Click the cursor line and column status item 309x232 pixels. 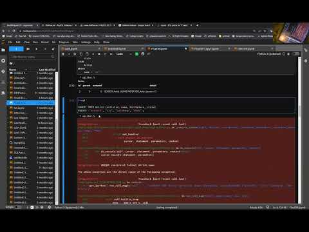pyautogui.click(x=280, y=208)
